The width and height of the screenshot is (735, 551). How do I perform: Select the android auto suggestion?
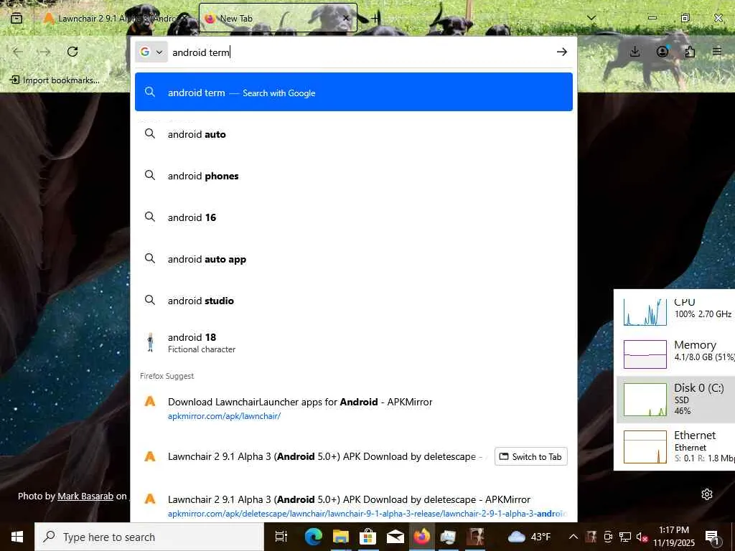click(353, 134)
